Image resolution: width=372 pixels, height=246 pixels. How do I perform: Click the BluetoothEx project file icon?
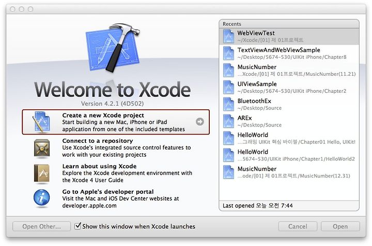(x=228, y=104)
